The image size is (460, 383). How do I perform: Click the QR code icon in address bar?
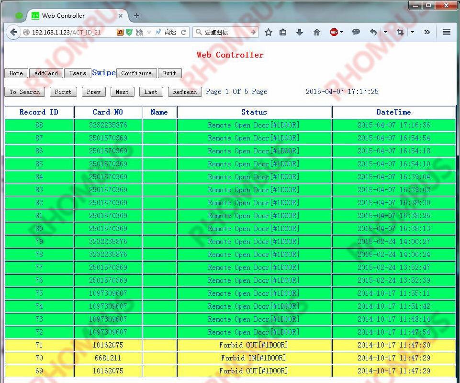(140, 32)
